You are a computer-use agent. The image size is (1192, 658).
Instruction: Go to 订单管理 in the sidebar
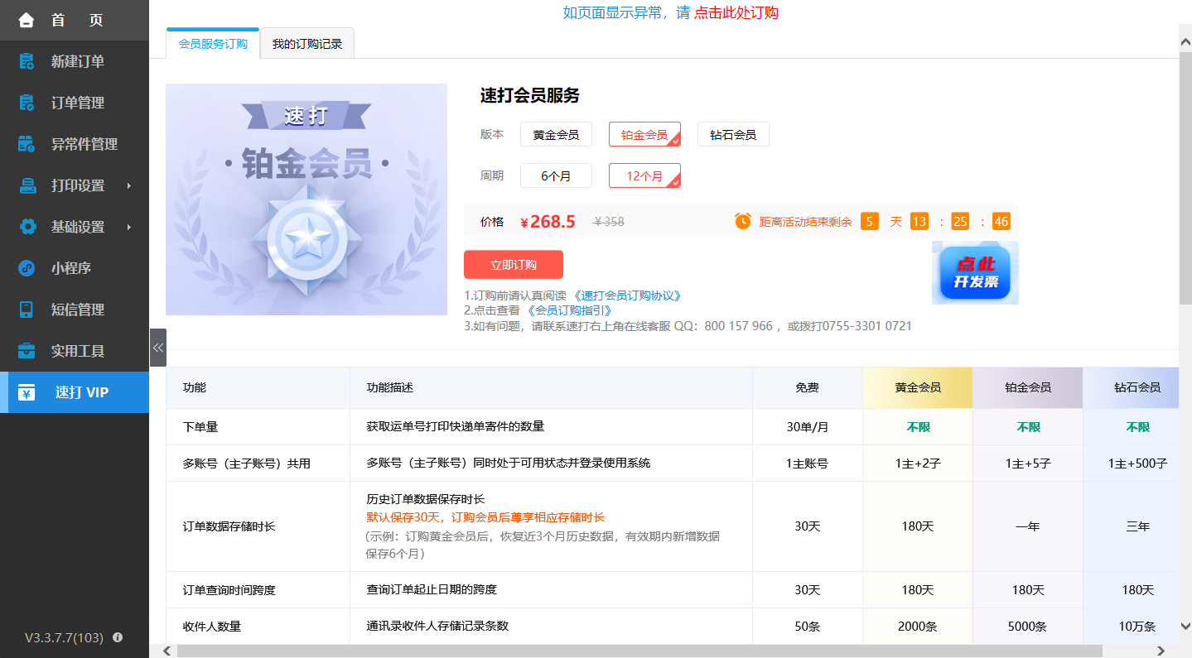pos(75,103)
